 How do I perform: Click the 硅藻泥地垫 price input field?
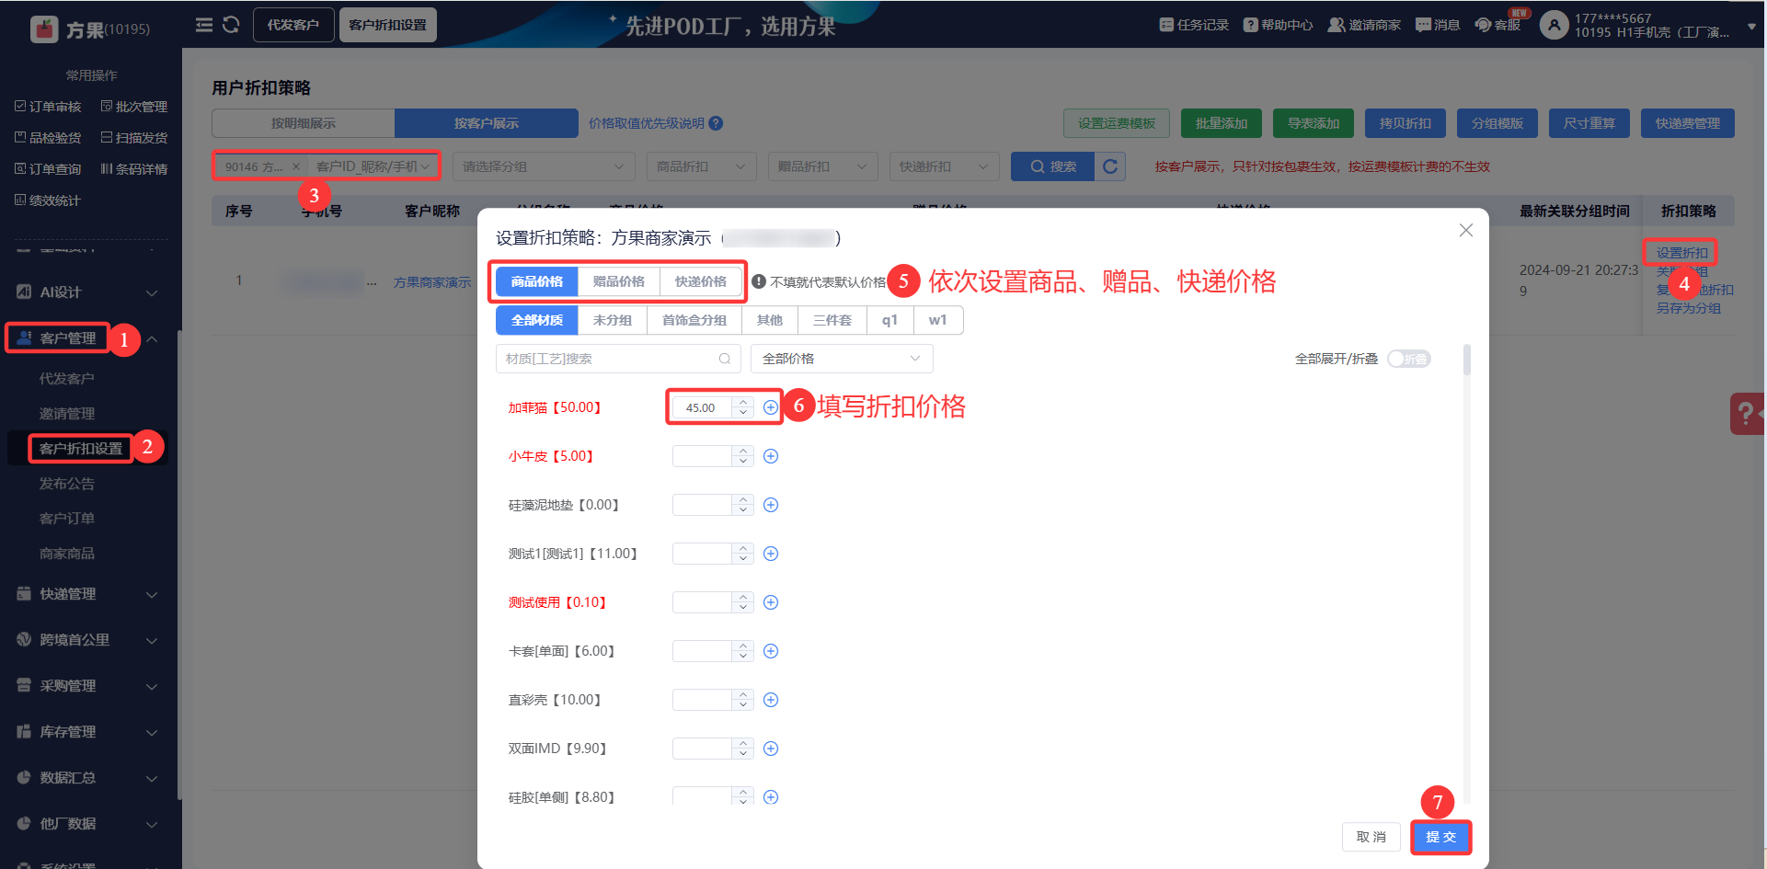(x=703, y=505)
